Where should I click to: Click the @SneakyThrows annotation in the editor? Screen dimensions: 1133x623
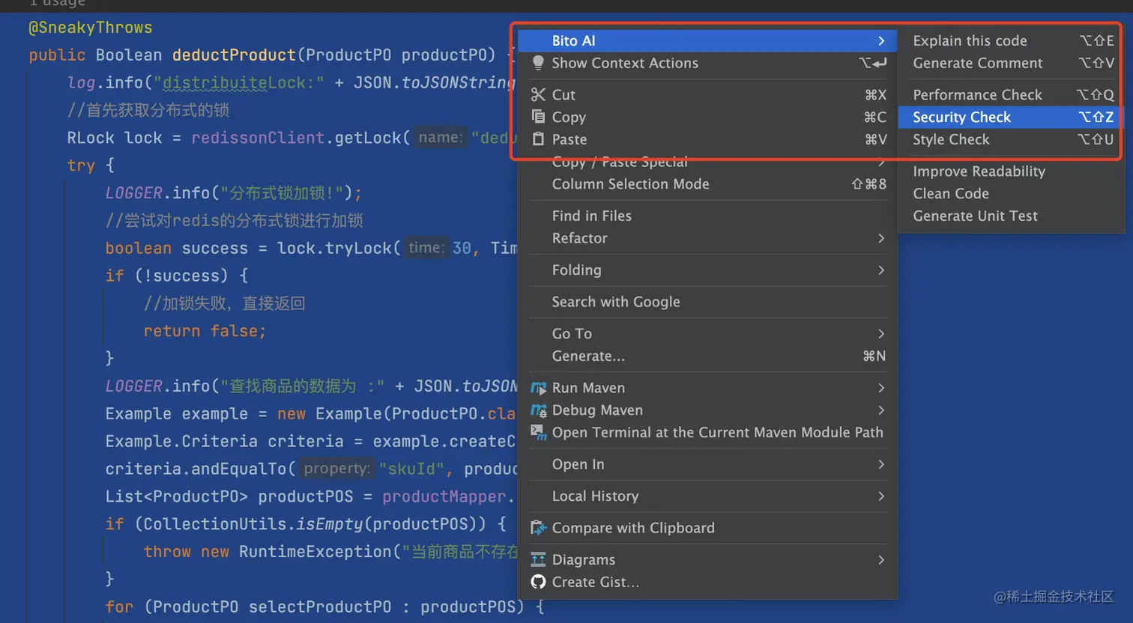[x=91, y=28]
